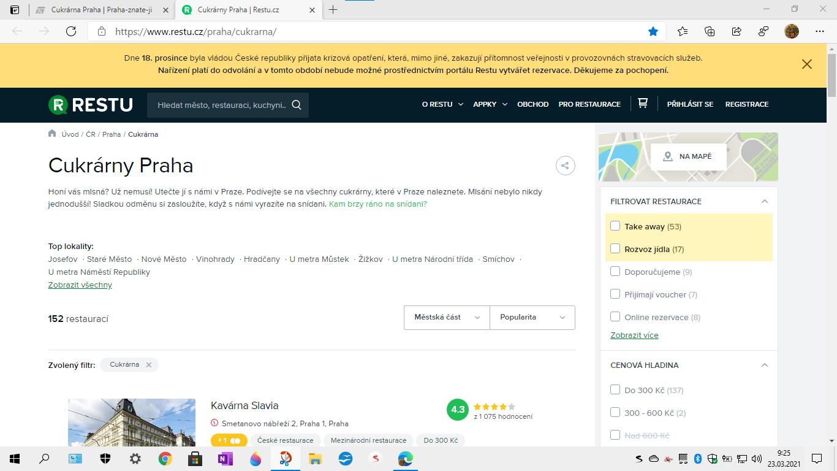Image resolution: width=837 pixels, height=471 pixels.
Task: Open the Edge profile avatar
Action: click(792, 31)
